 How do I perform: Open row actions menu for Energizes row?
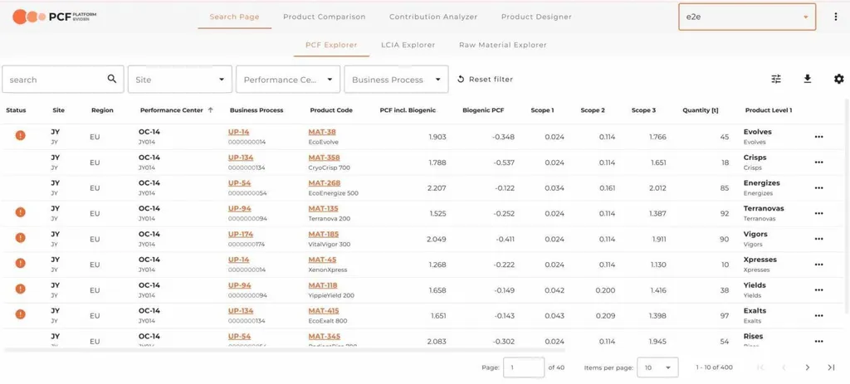pyautogui.click(x=818, y=188)
